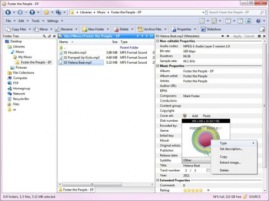The image size is (269, 201).
Task: Click the Archive Files toolbar button
Action: tap(150, 29)
